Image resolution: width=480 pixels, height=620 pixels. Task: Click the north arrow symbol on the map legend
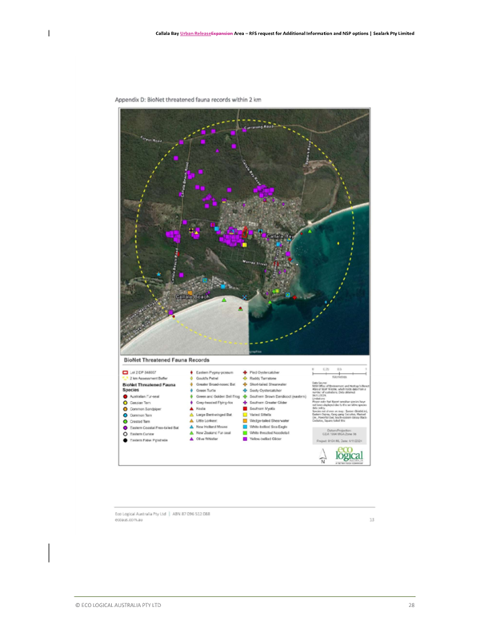tap(322, 456)
